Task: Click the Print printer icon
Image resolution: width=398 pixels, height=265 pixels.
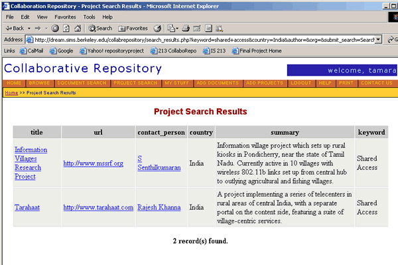Action: click(186, 28)
